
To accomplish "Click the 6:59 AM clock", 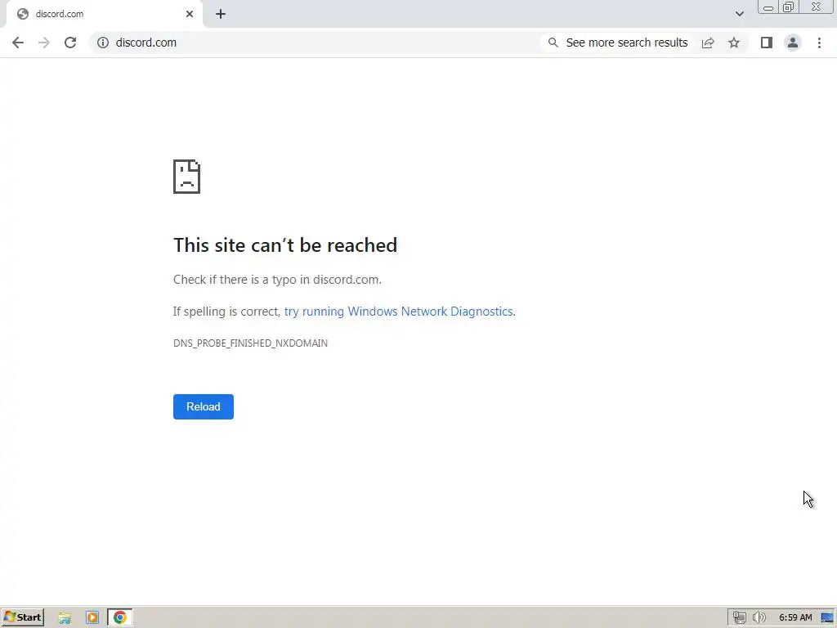I will tap(795, 618).
